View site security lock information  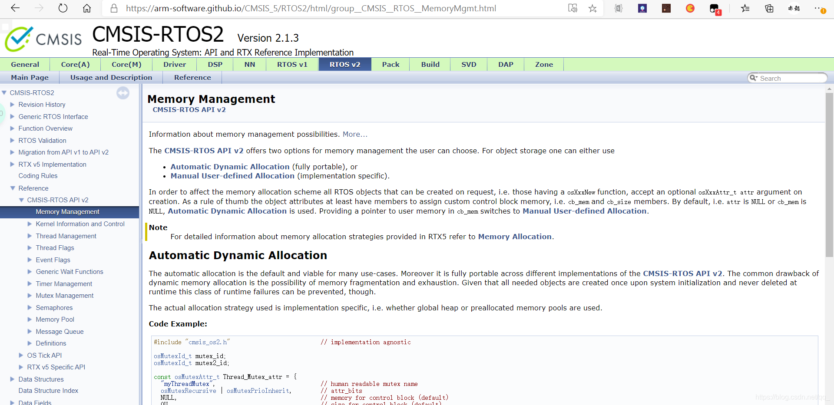[114, 8]
